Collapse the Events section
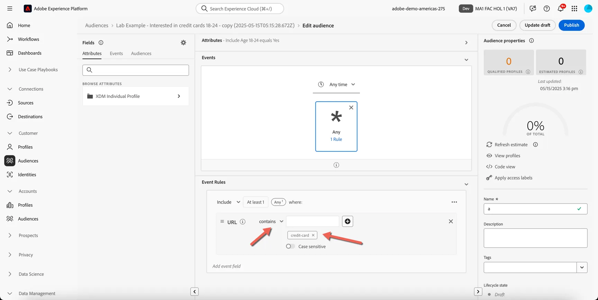The image size is (598, 300). (466, 60)
